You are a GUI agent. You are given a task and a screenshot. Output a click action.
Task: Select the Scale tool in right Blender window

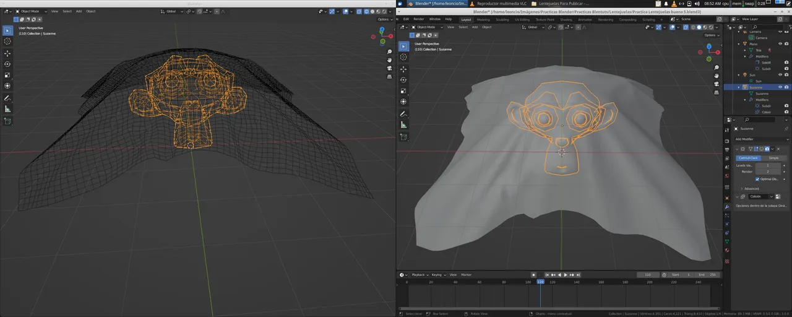click(x=403, y=91)
